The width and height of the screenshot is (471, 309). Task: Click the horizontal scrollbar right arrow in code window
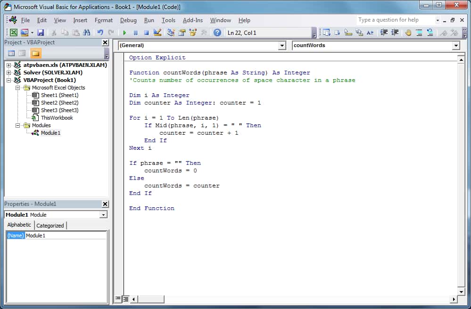click(454, 299)
